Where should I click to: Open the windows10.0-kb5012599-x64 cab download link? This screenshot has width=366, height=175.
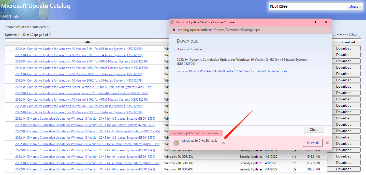(x=232, y=71)
